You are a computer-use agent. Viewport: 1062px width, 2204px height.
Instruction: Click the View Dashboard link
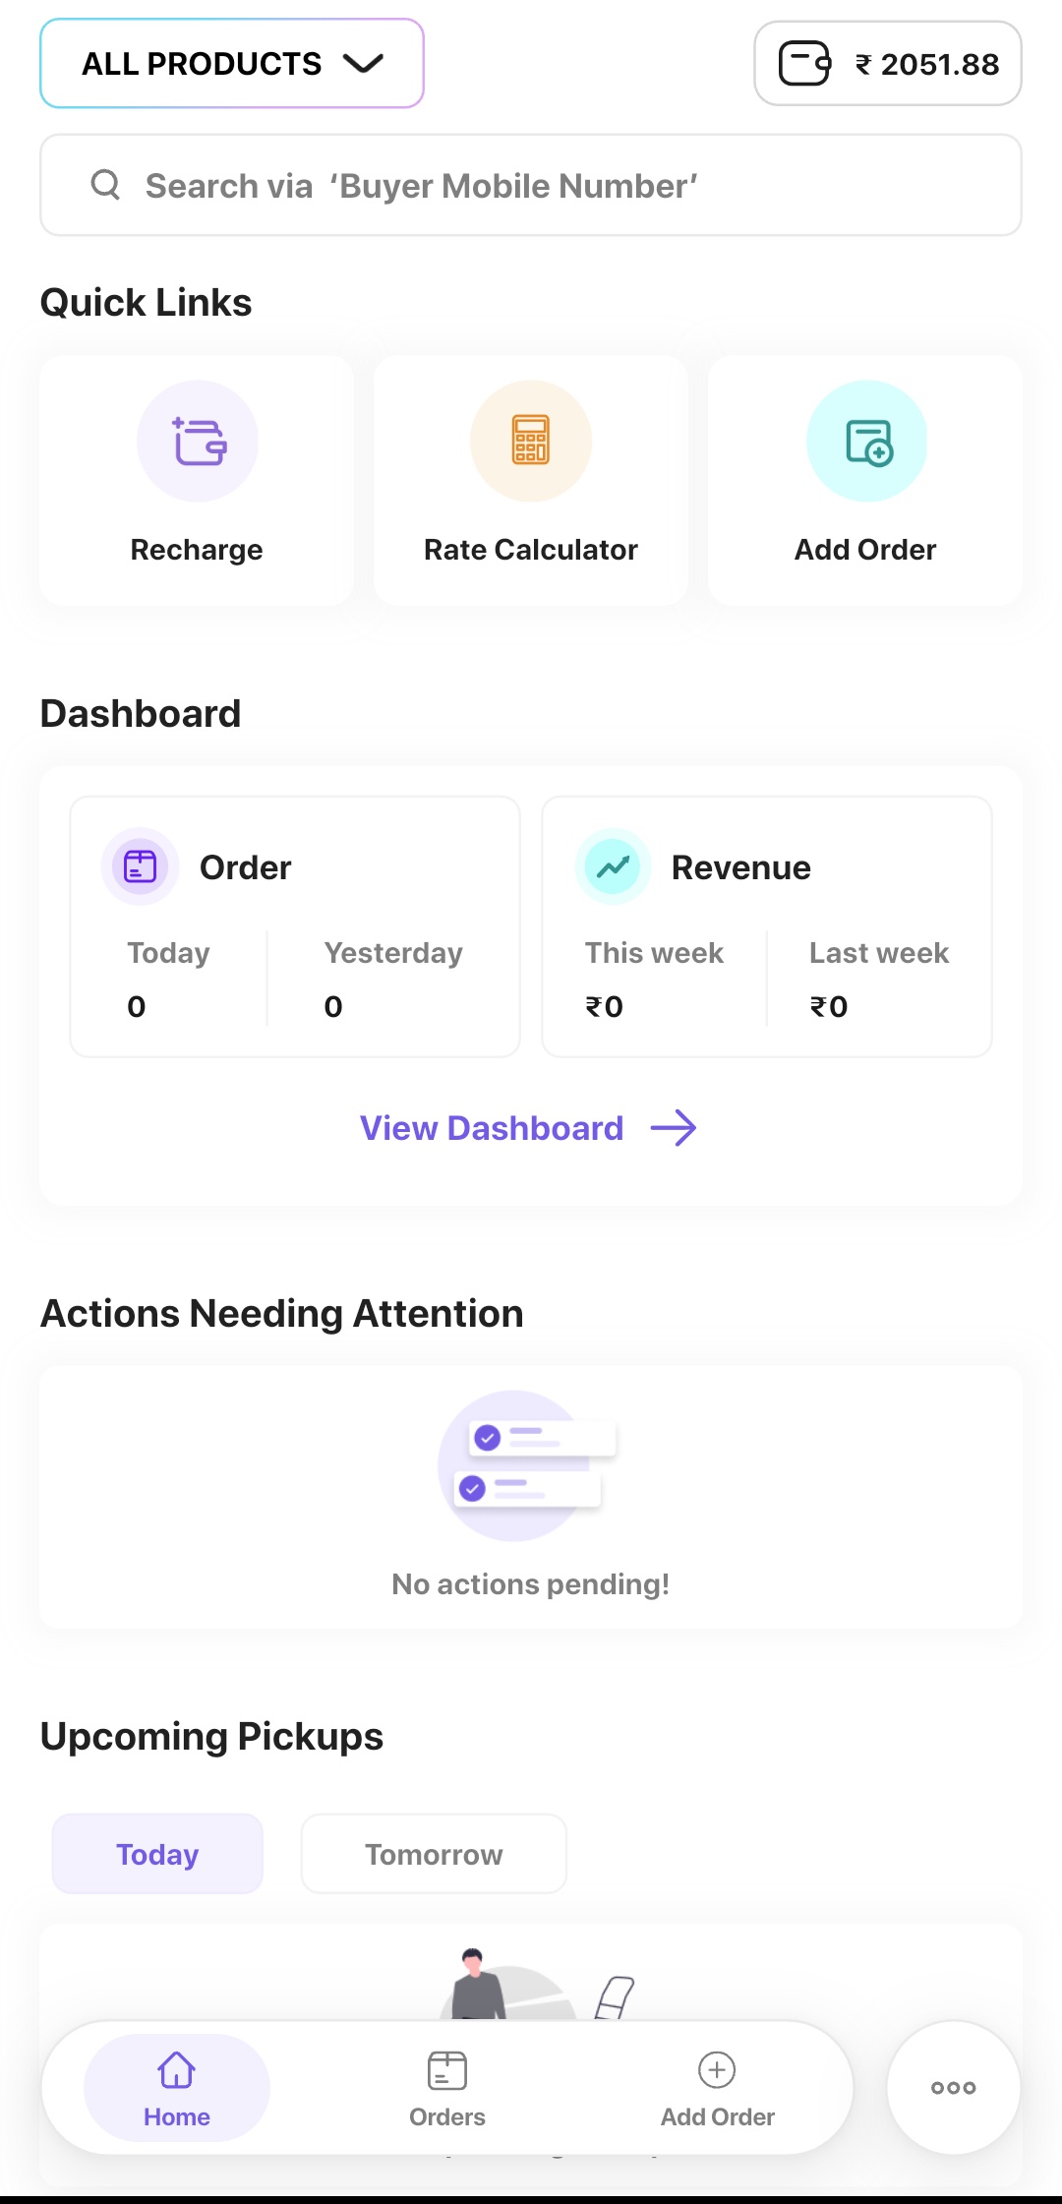coord(492,1128)
